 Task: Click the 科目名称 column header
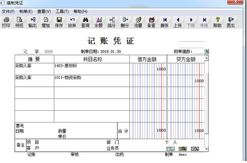tap(92, 59)
